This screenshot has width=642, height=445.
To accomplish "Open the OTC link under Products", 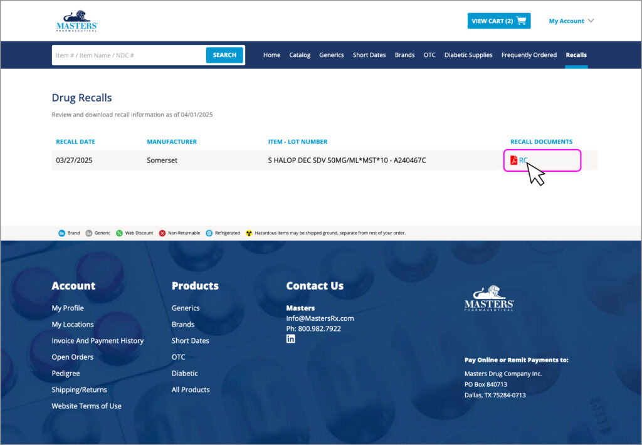I will pyautogui.click(x=179, y=357).
